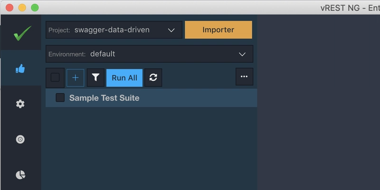Image resolution: width=380 pixels, height=190 pixels.
Task: Select the Sample Test Suite row
Action: coord(151,98)
